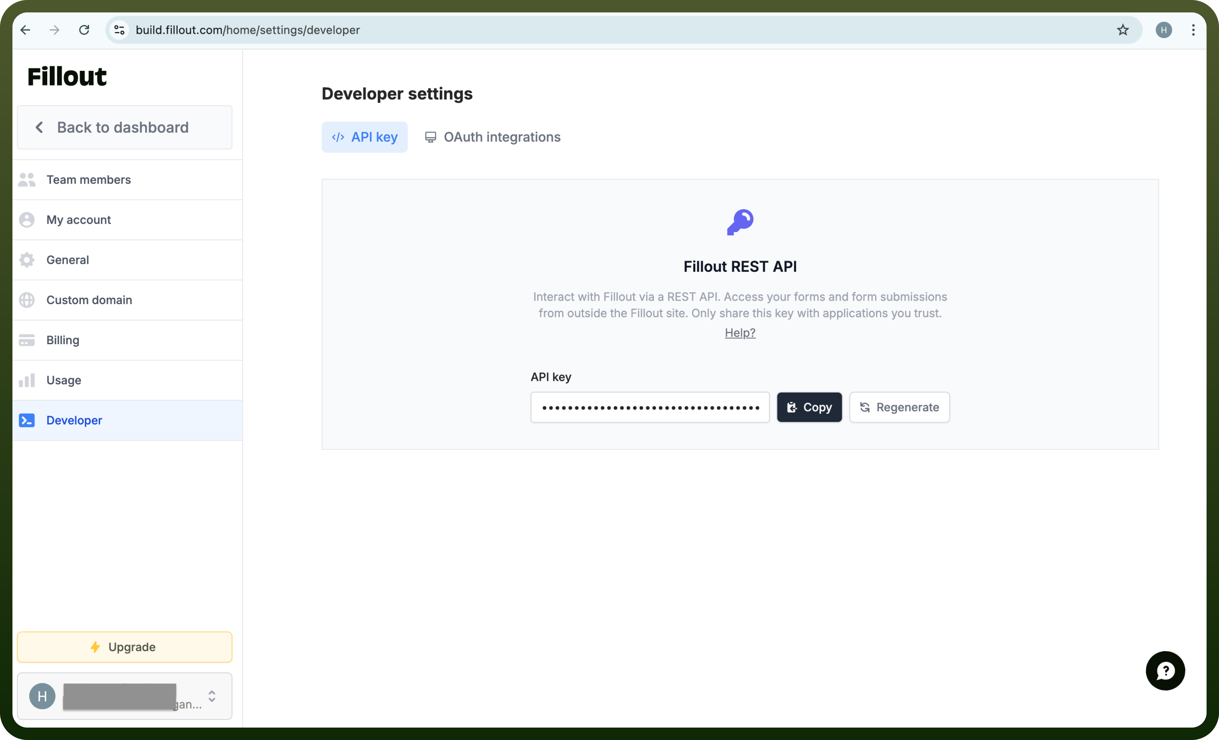
Task: Click the browser forward arrow
Action: [54, 30]
